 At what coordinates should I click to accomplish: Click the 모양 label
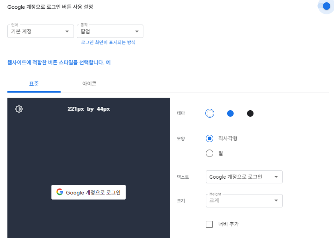tap(180, 138)
